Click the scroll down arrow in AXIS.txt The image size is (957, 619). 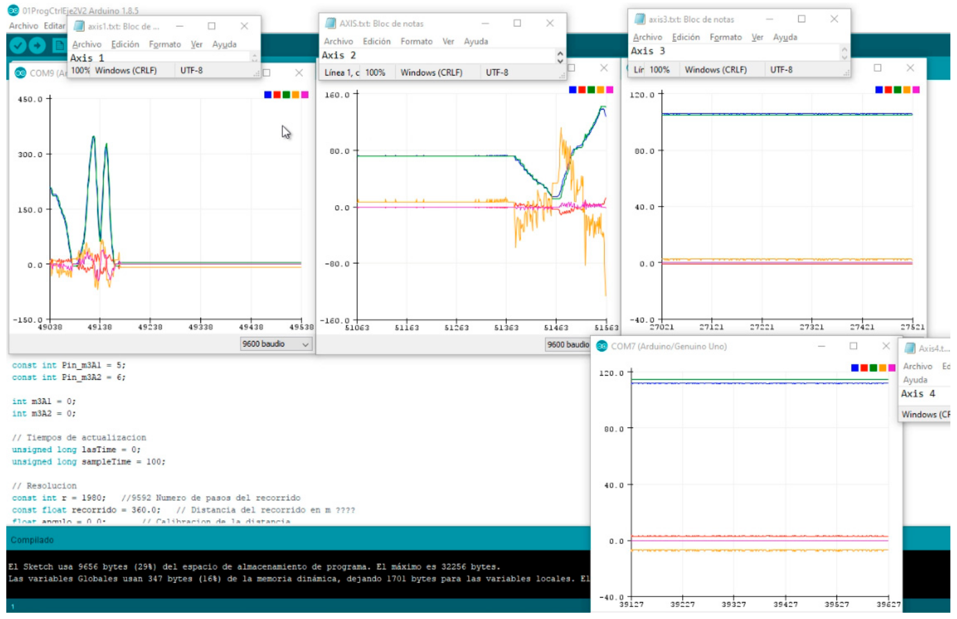coord(560,61)
